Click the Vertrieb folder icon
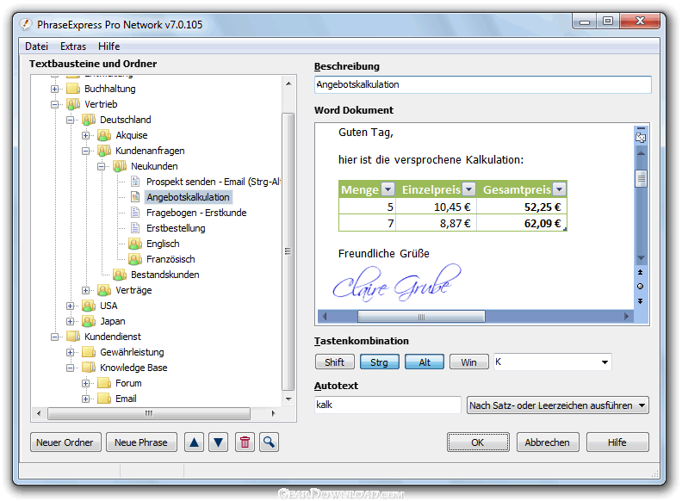 (73, 104)
